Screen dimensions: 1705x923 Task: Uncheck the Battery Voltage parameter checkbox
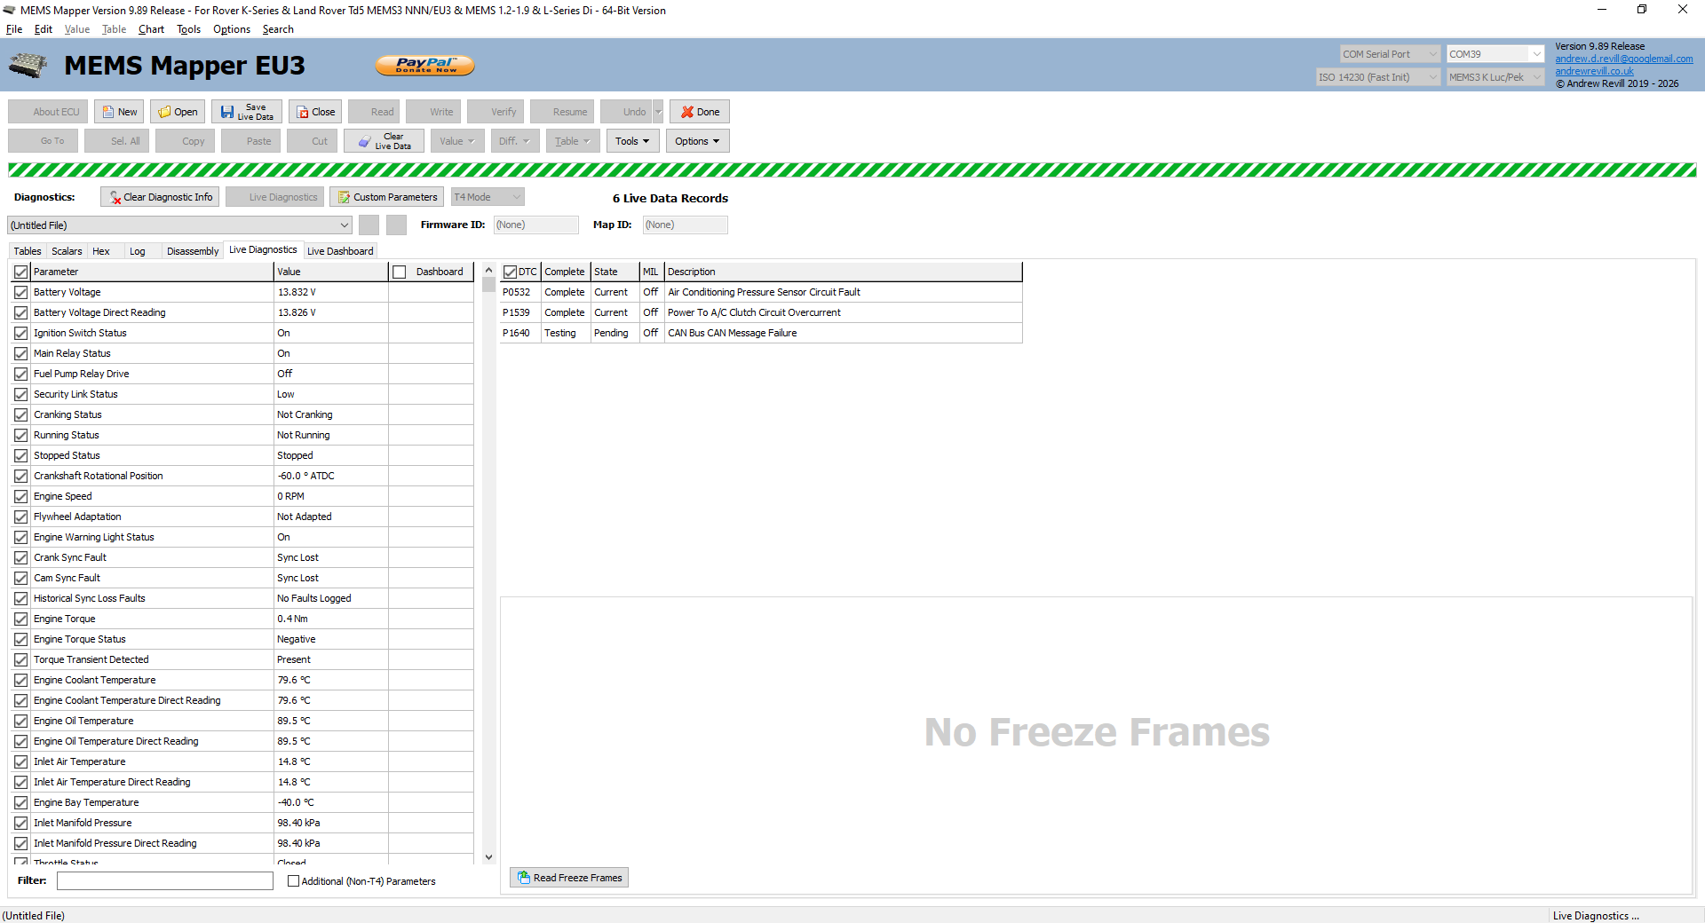pyautogui.click(x=21, y=292)
